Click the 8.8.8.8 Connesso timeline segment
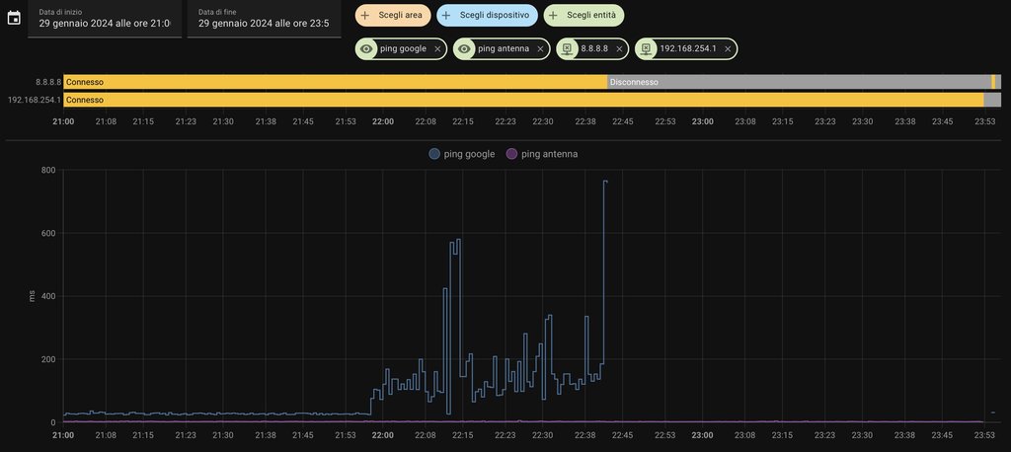The width and height of the screenshot is (1011, 452). [336, 82]
